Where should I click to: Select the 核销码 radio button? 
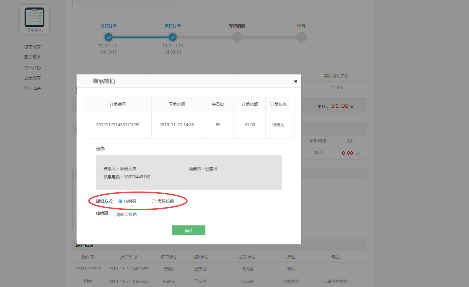[120, 201]
